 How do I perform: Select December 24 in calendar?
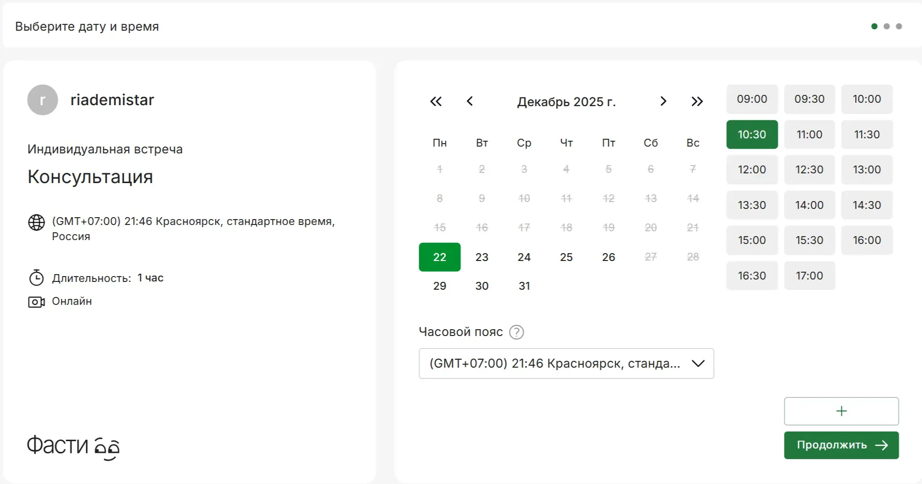pyautogui.click(x=524, y=257)
